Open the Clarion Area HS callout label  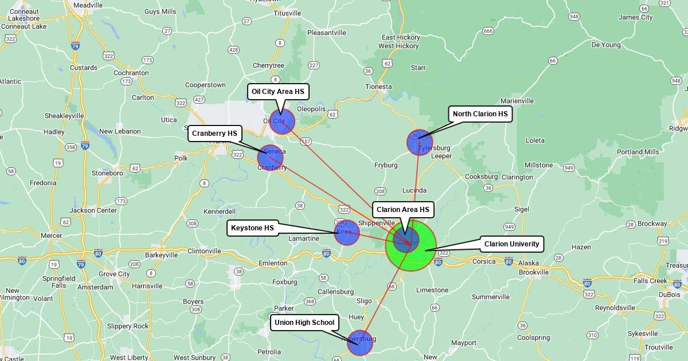[x=402, y=210]
